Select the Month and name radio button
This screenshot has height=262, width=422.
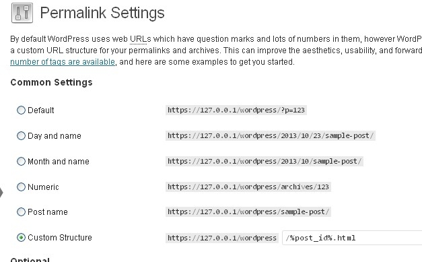21,161
